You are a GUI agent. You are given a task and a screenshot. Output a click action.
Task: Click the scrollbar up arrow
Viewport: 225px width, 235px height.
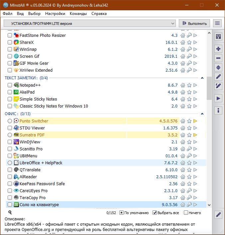click(x=209, y=33)
